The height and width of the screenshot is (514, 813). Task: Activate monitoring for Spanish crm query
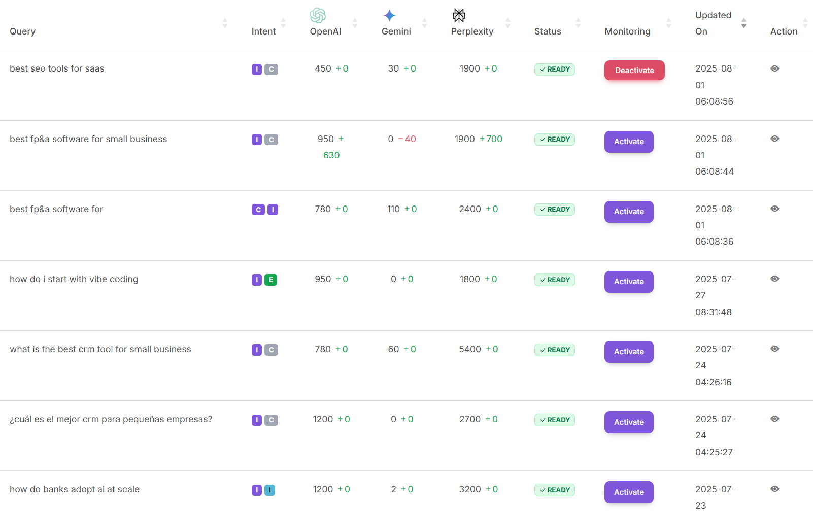pos(628,422)
